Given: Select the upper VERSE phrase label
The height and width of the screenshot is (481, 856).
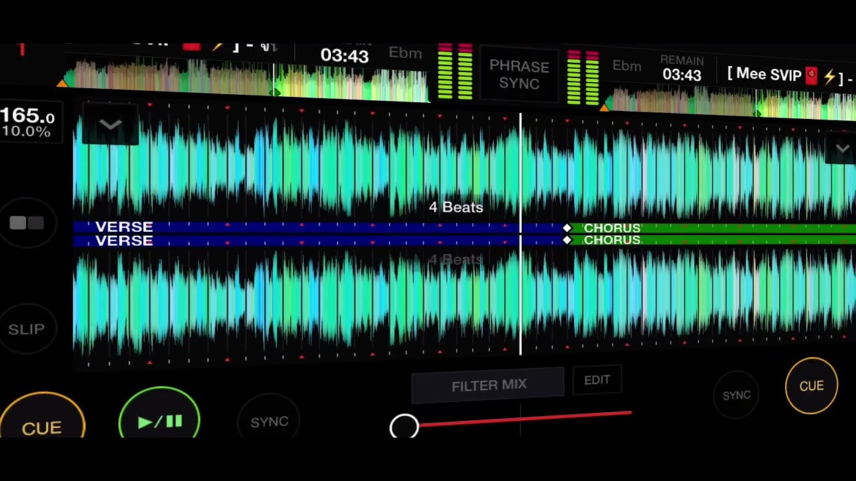Looking at the screenshot, I should [124, 227].
